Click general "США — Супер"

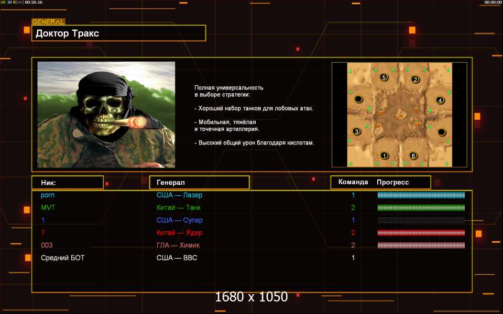coord(179,220)
